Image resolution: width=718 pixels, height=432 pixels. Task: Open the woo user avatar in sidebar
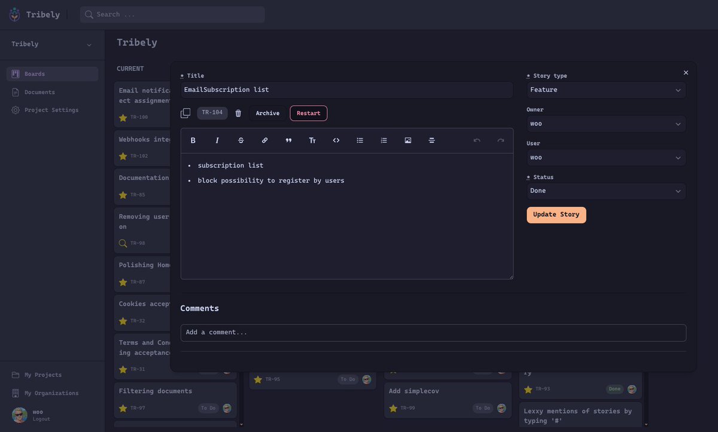pyautogui.click(x=20, y=415)
